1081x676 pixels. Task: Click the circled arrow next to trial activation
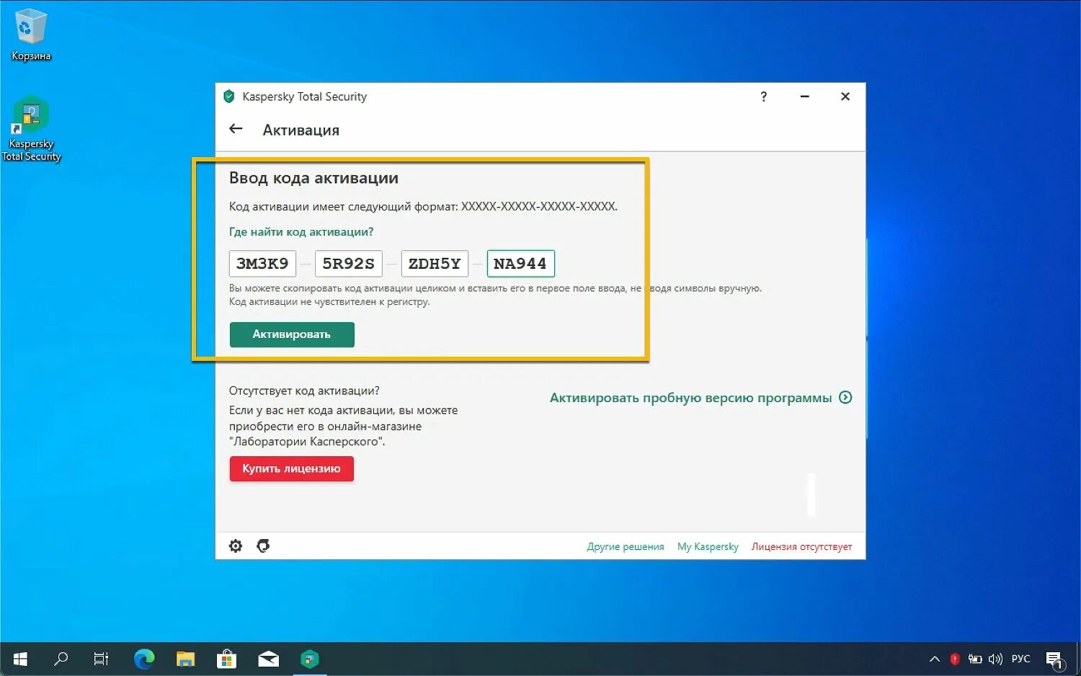[x=846, y=397]
